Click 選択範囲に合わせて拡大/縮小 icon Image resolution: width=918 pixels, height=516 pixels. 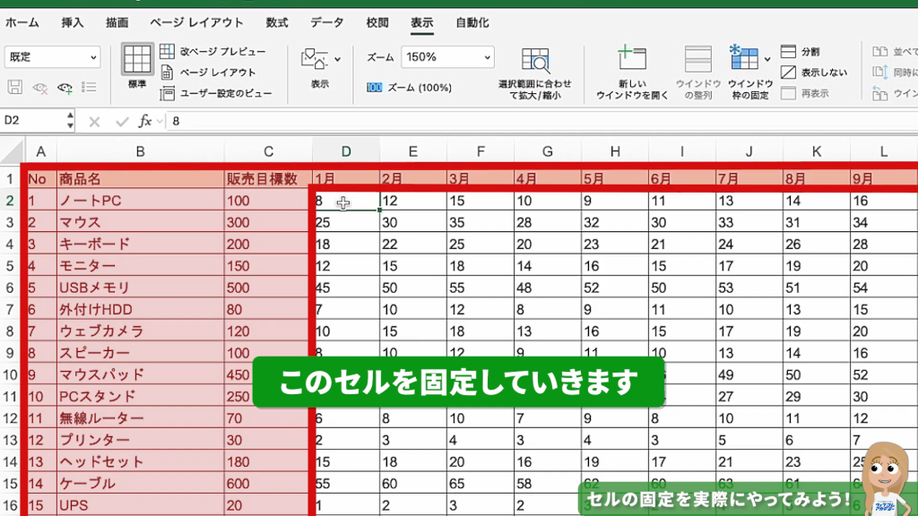tap(535, 63)
